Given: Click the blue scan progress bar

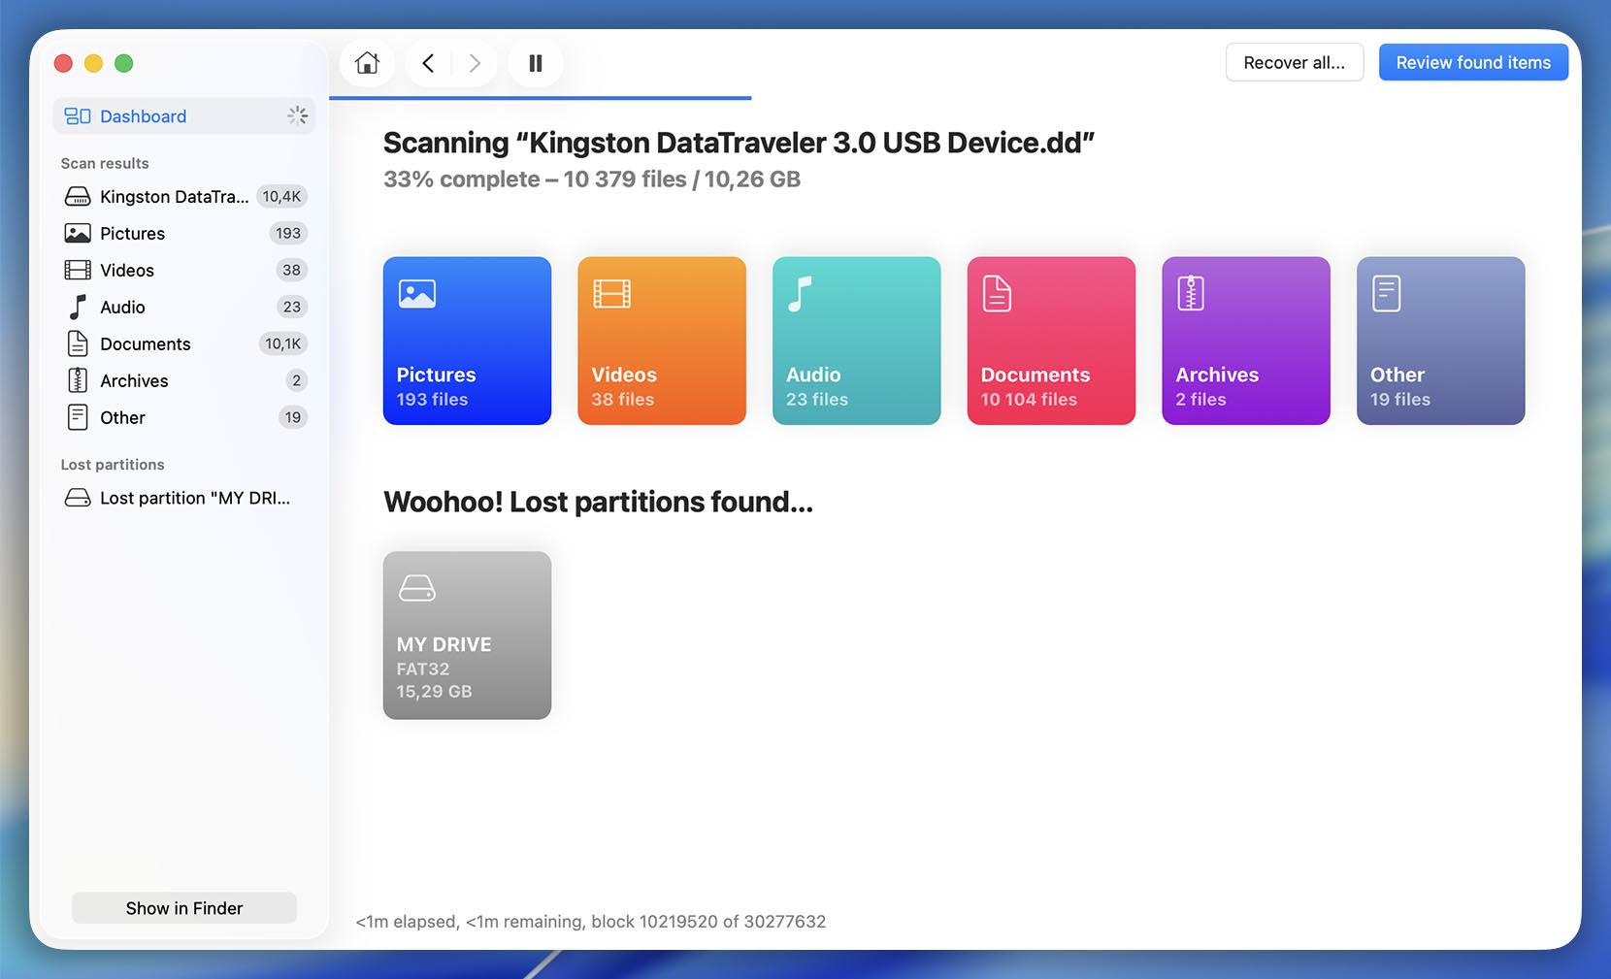Looking at the screenshot, I should (x=541, y=98).
